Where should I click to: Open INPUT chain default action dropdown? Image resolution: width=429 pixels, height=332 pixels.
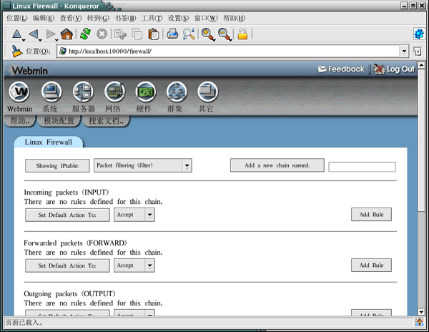pyautogui.click(x=134, y=215)
